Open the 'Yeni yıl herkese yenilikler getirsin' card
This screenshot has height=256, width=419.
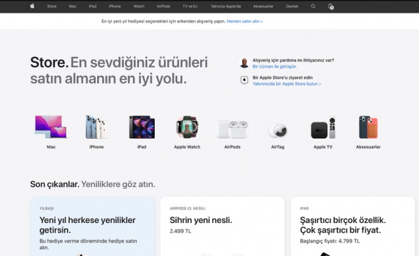click(92, 226)
